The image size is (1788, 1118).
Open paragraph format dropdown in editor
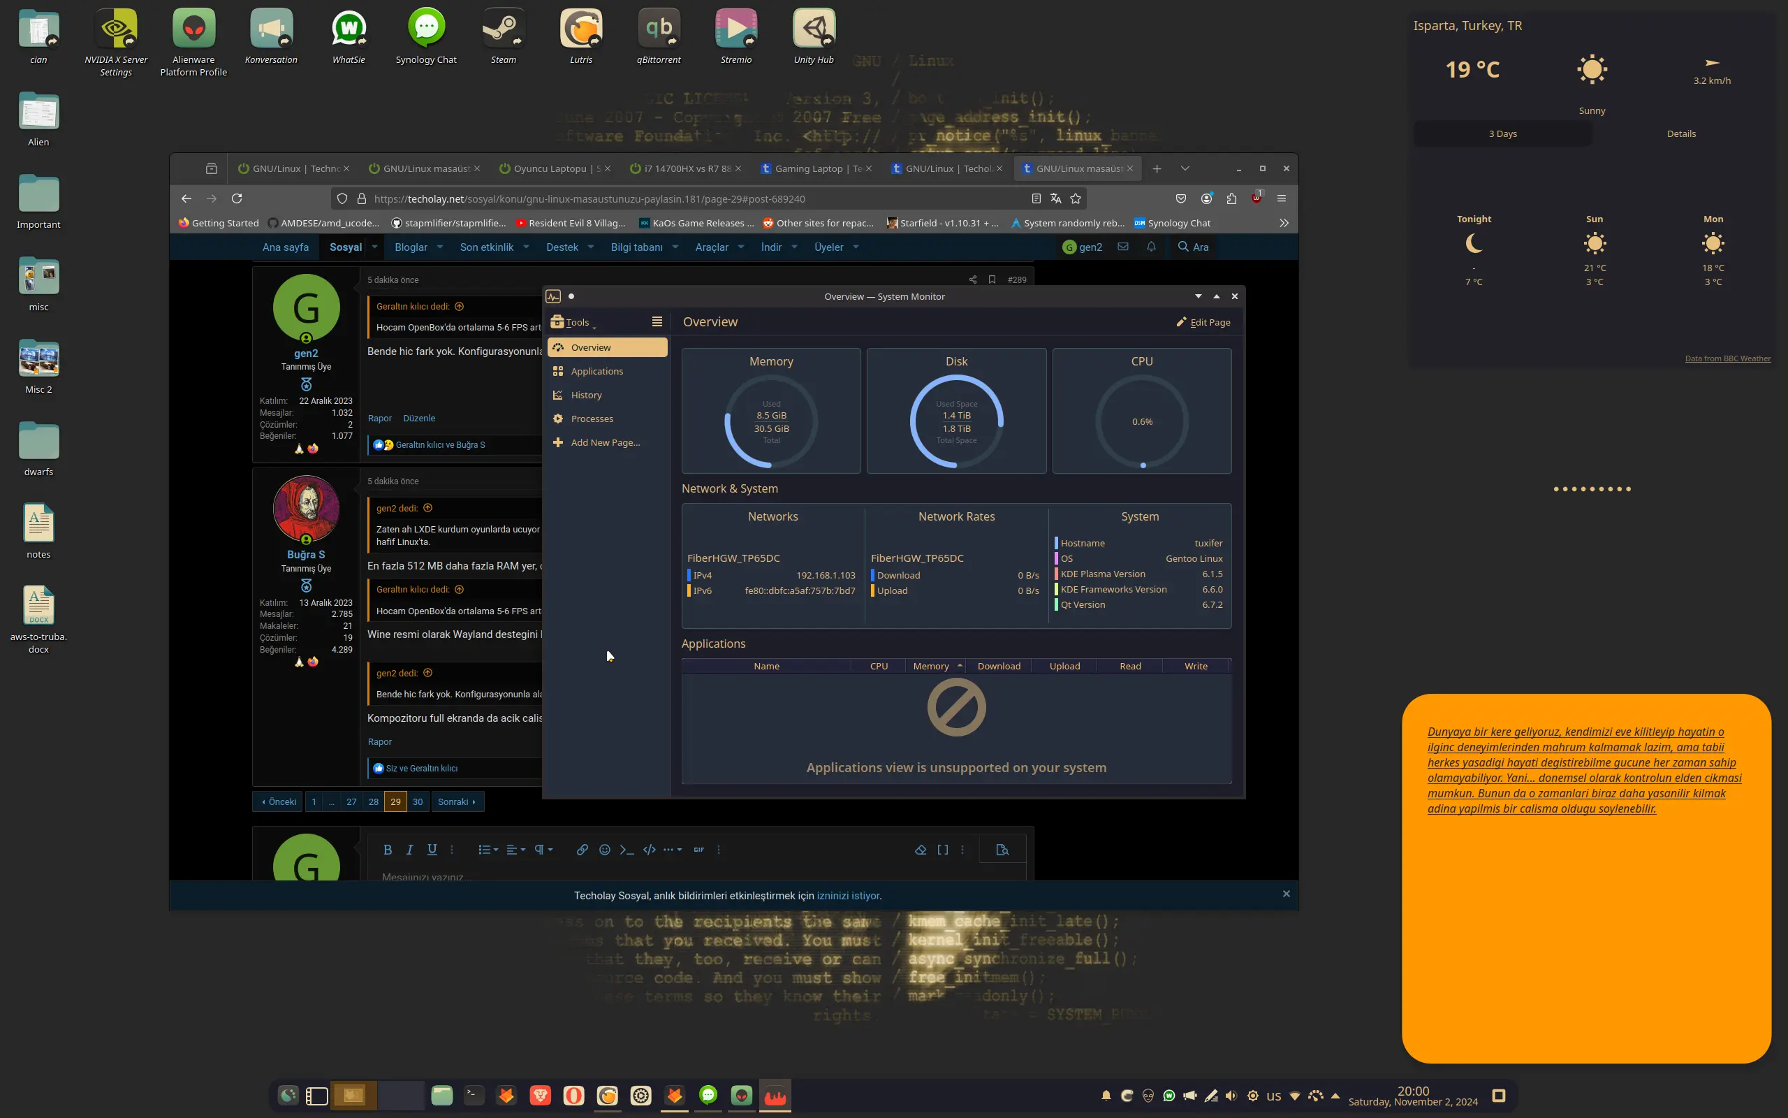pos(543,850)
